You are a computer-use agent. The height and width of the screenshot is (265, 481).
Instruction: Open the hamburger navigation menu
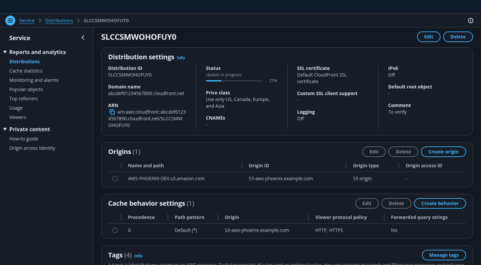[x=10, y=21]
